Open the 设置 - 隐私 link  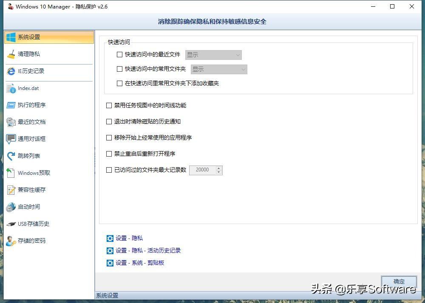click(x=129, y=238)
